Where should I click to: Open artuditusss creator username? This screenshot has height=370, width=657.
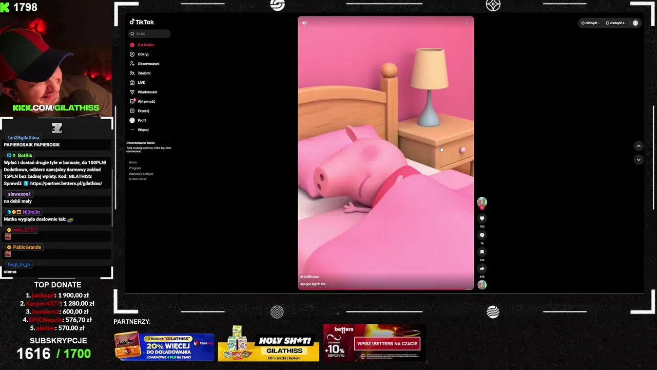(x=310, y=276)
